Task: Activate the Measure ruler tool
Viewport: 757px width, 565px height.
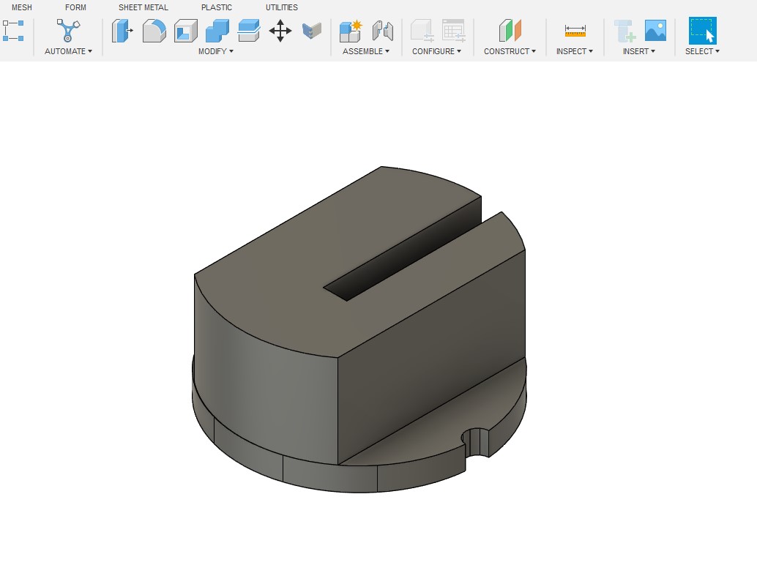Action: pos(575,31)
